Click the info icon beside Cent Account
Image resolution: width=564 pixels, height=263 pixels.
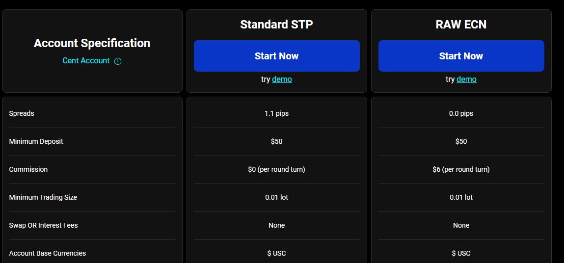[118, 61]
